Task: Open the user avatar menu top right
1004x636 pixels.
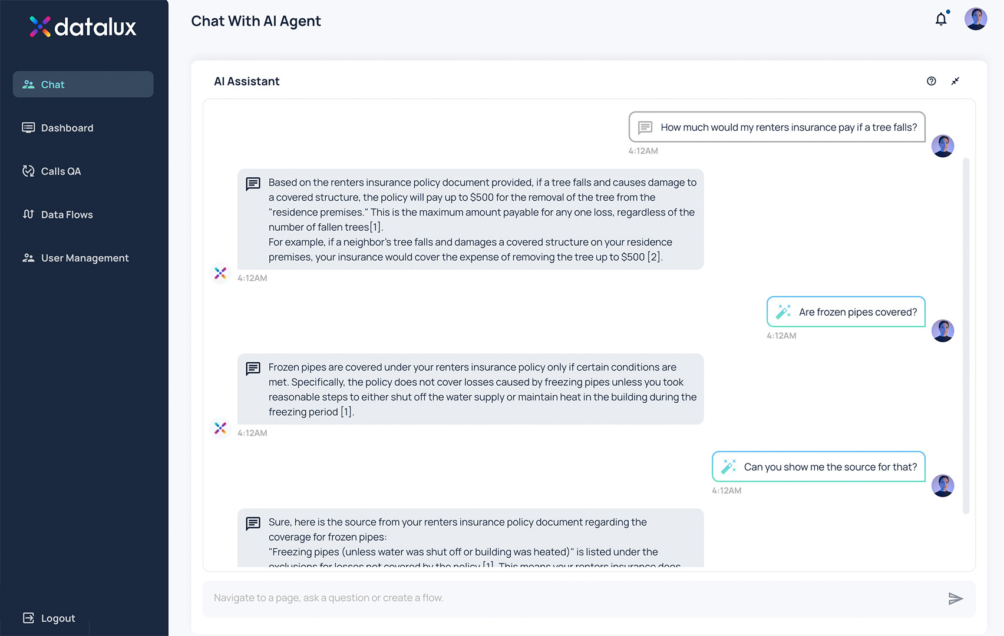Action: pyautogui.click(x=975, y=18)
